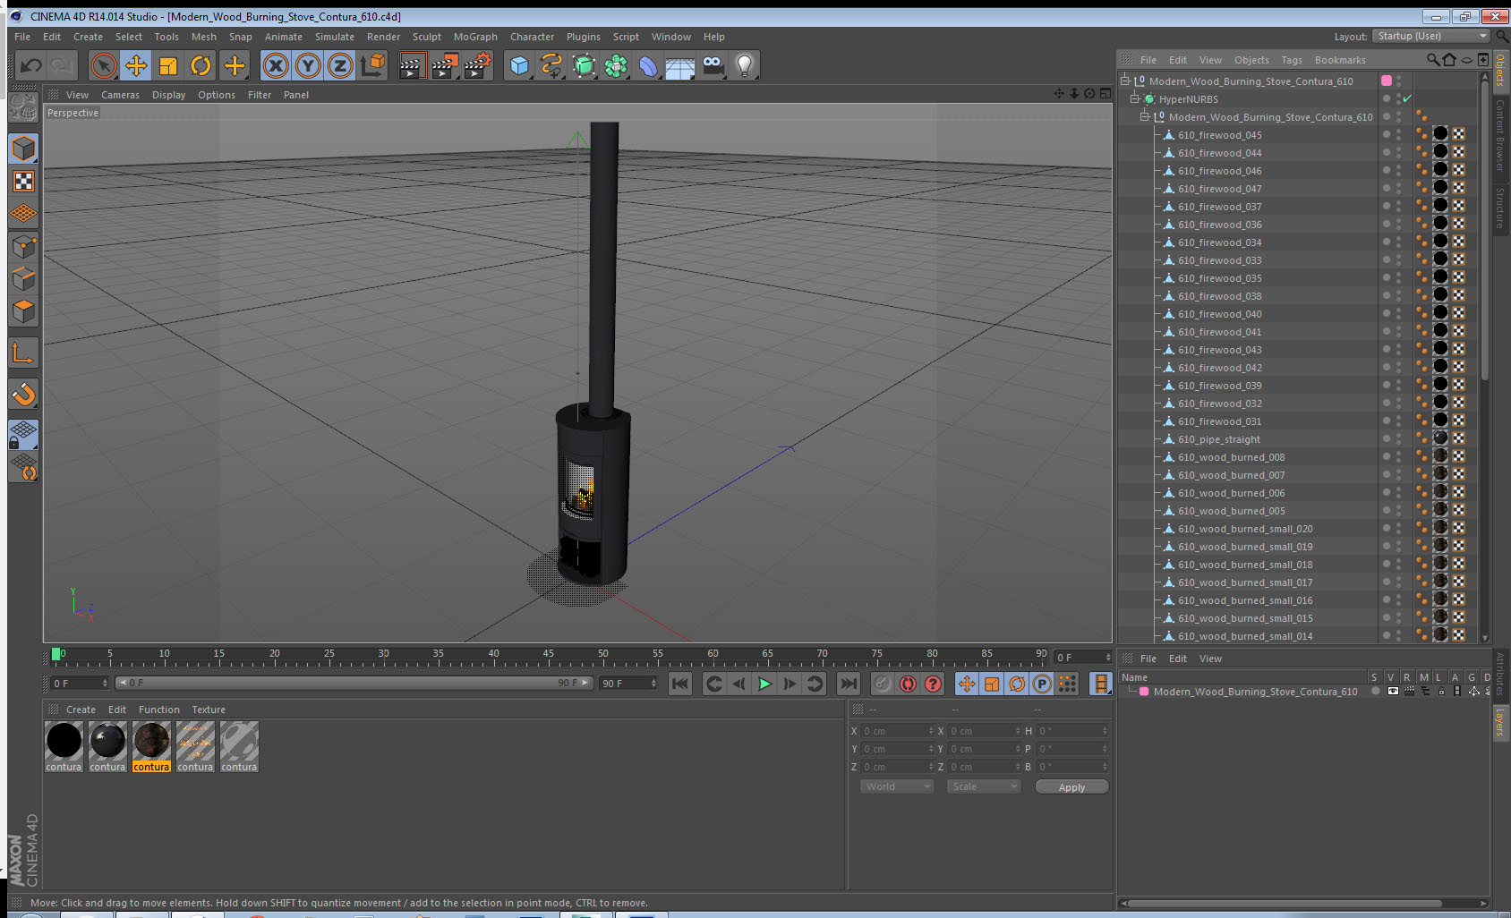Open the timeline help question icon

933,684
